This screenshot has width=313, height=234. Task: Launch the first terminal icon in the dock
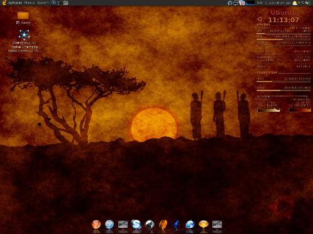[123, 225]
